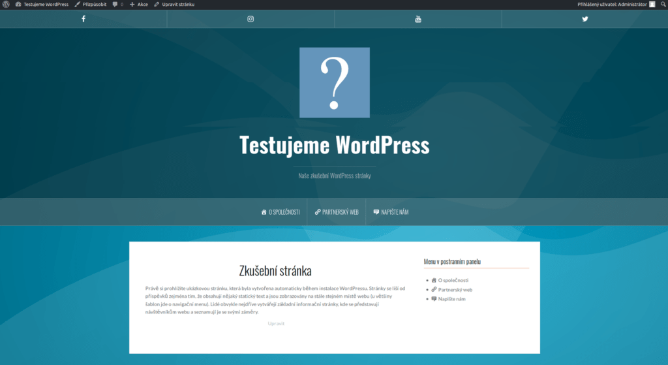Click the administrator avatar in admin bar
The width and height of the screenshot is (668, 365).
pyautogui.click(x=652, y=5)
